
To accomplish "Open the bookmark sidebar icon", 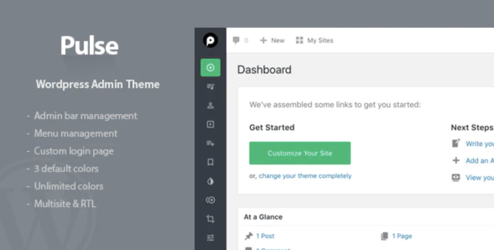I will [211, 162].
